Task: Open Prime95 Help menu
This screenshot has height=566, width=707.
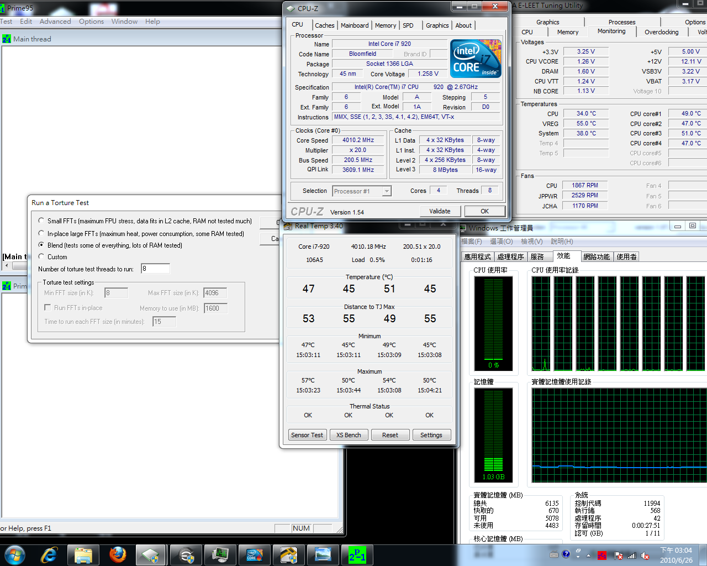Action: click(x=152, y=22)
